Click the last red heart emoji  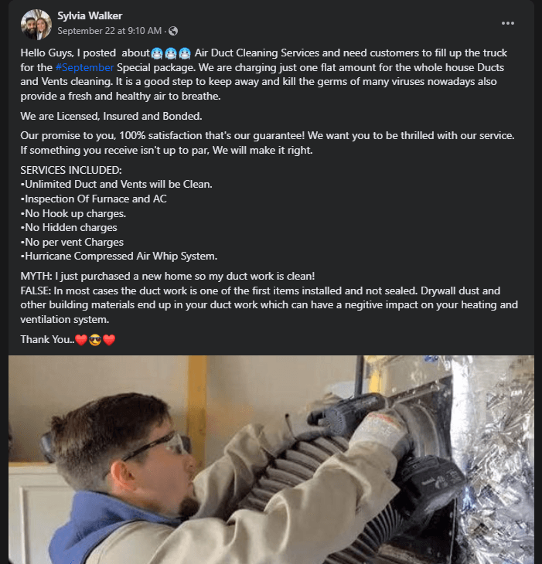click(109, 339)
